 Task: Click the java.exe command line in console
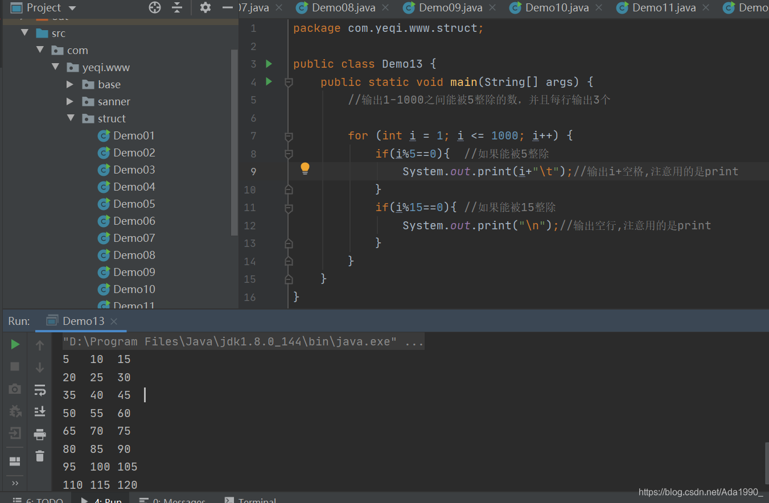coord(243,341)
